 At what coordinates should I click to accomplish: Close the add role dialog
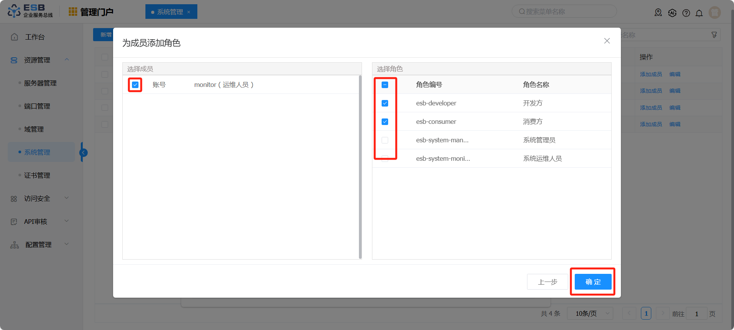click(x=607, y=41)
